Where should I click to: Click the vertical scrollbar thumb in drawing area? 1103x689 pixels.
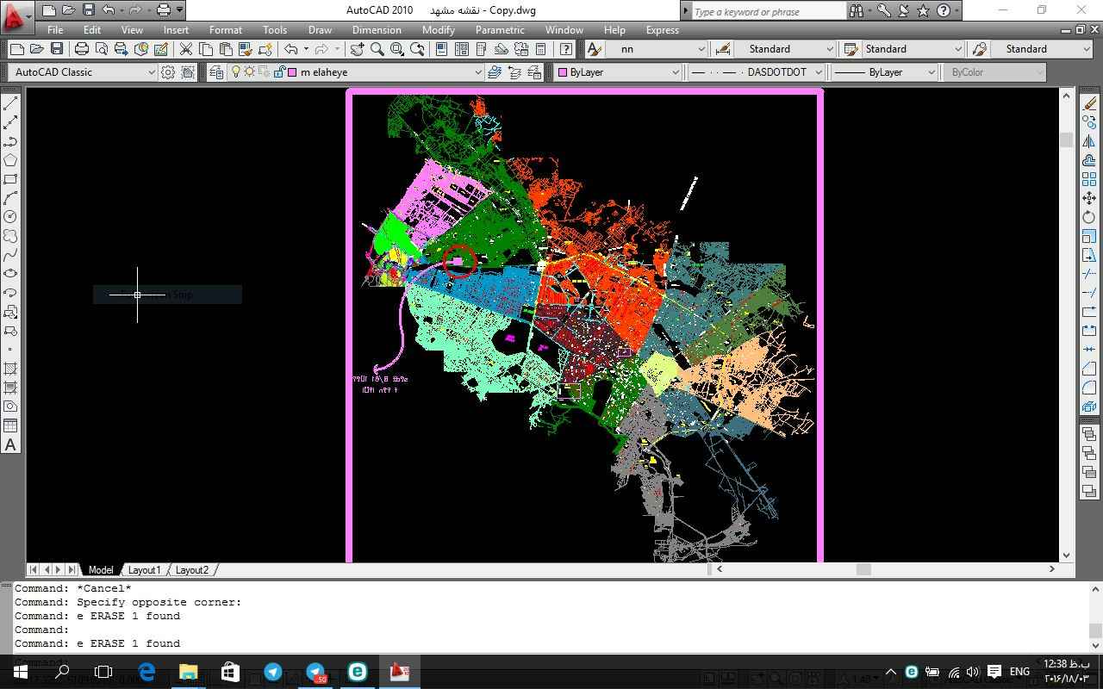pos(1067,140)
